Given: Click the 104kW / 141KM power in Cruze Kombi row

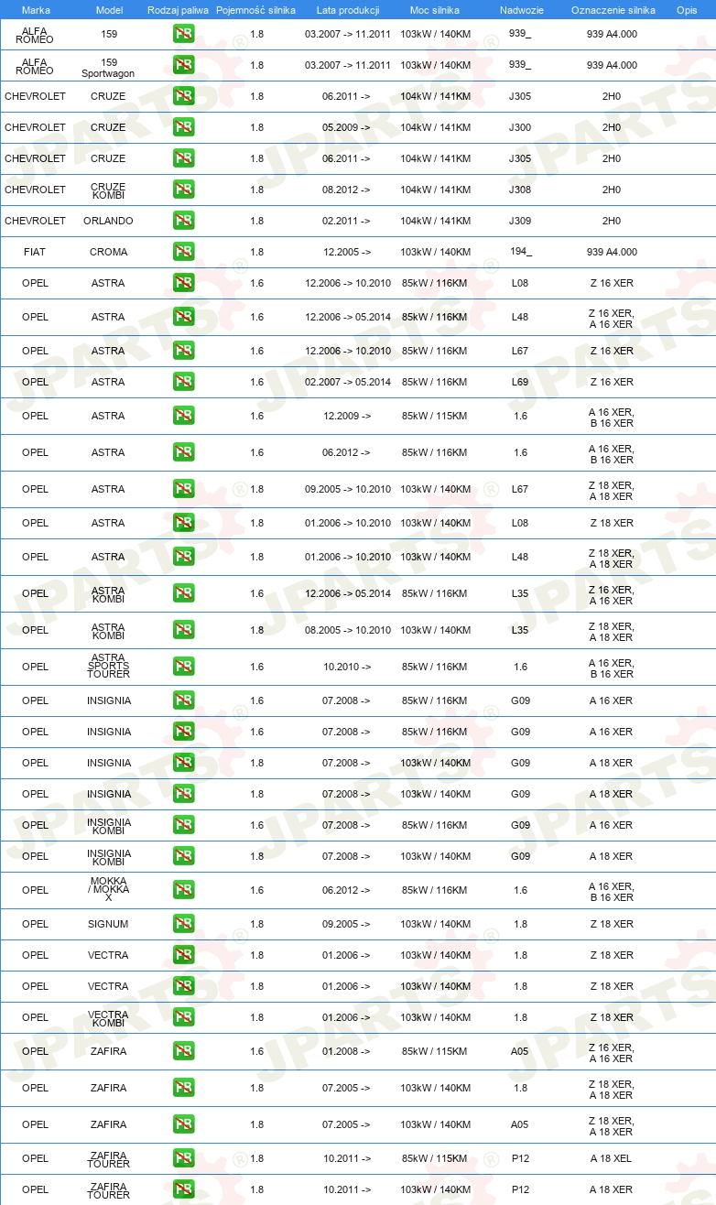Looking at the screenshot, I should (x=435, y=190).
